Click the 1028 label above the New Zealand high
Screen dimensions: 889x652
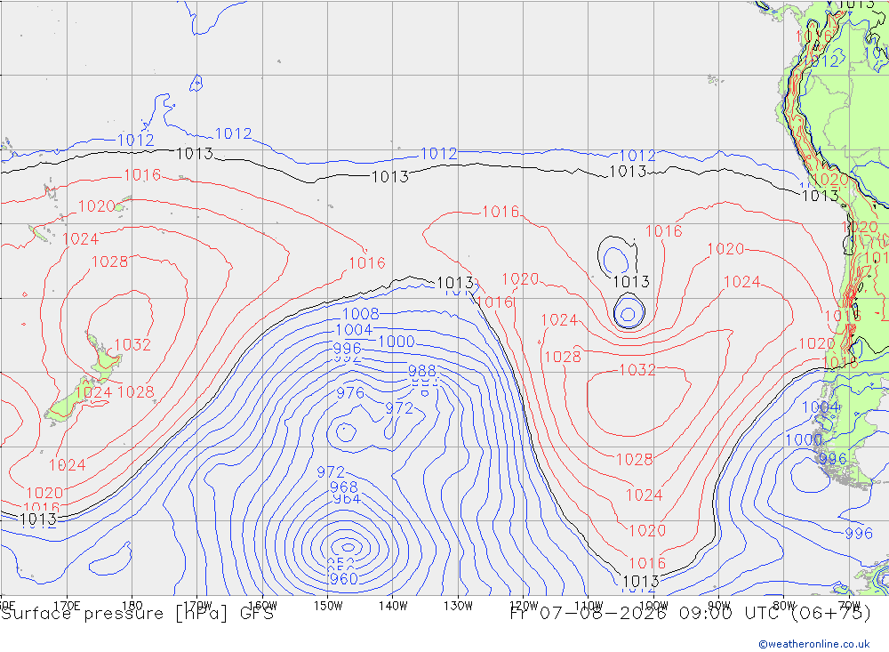(109, 262)
